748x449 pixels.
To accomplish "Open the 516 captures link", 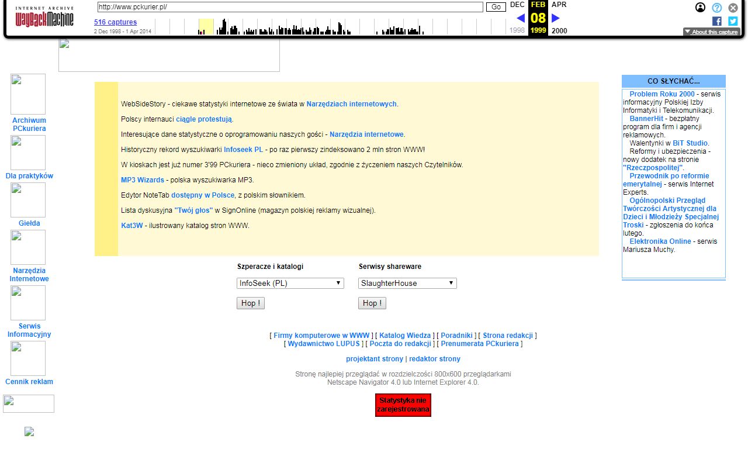I will (x=115, y=22).
